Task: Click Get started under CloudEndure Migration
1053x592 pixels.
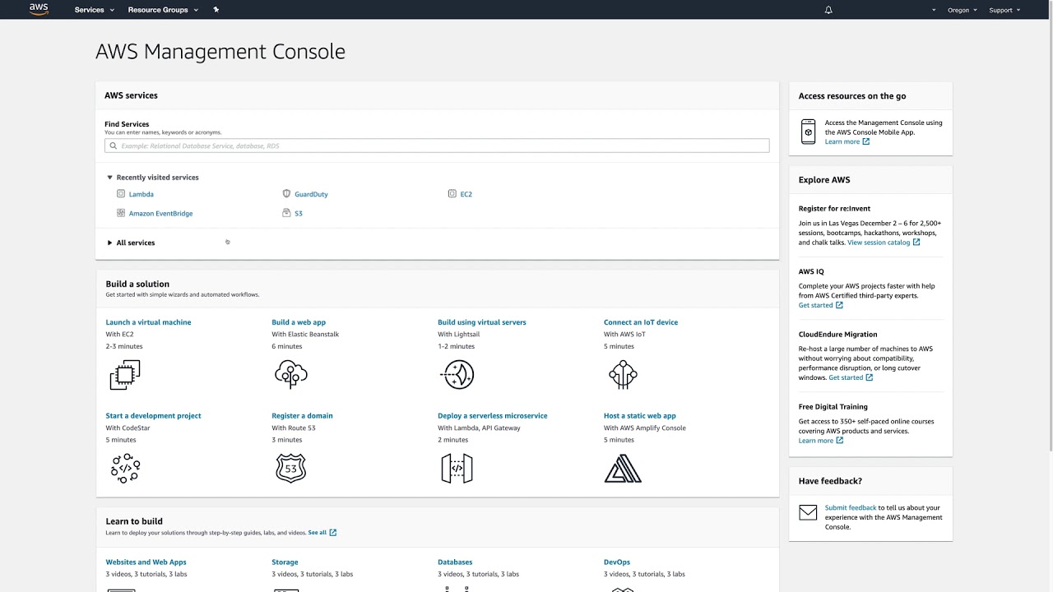Action: (846, 377)
